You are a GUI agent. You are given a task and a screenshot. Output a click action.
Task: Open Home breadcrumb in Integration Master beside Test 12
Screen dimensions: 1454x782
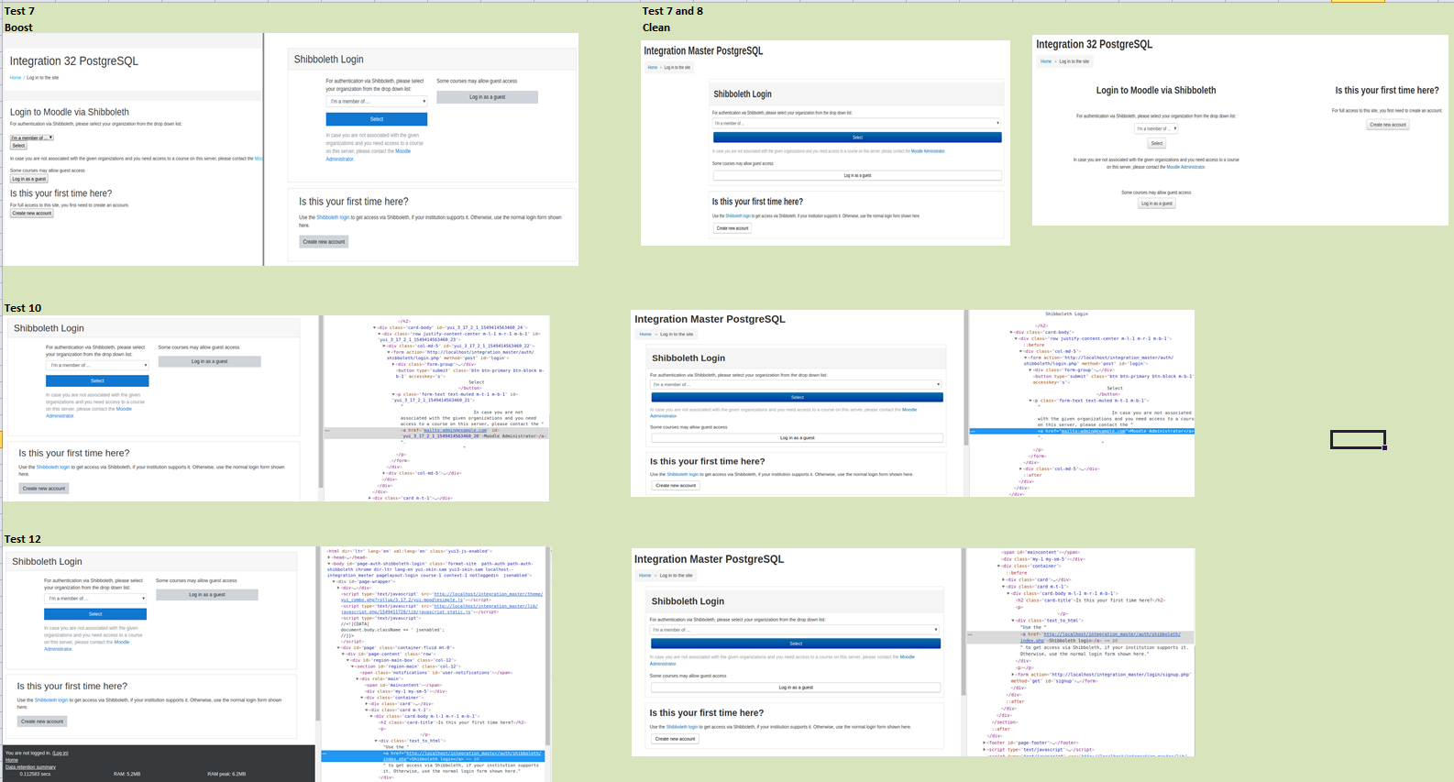645,576
